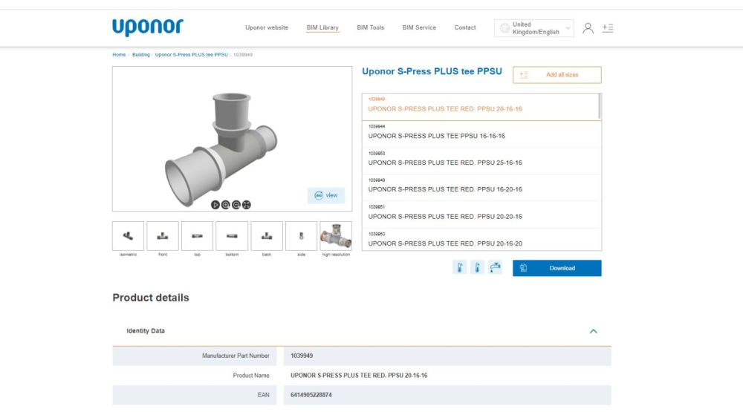Open the saved list icon in header
Screen dimensions: 743x412
[608, 28]
